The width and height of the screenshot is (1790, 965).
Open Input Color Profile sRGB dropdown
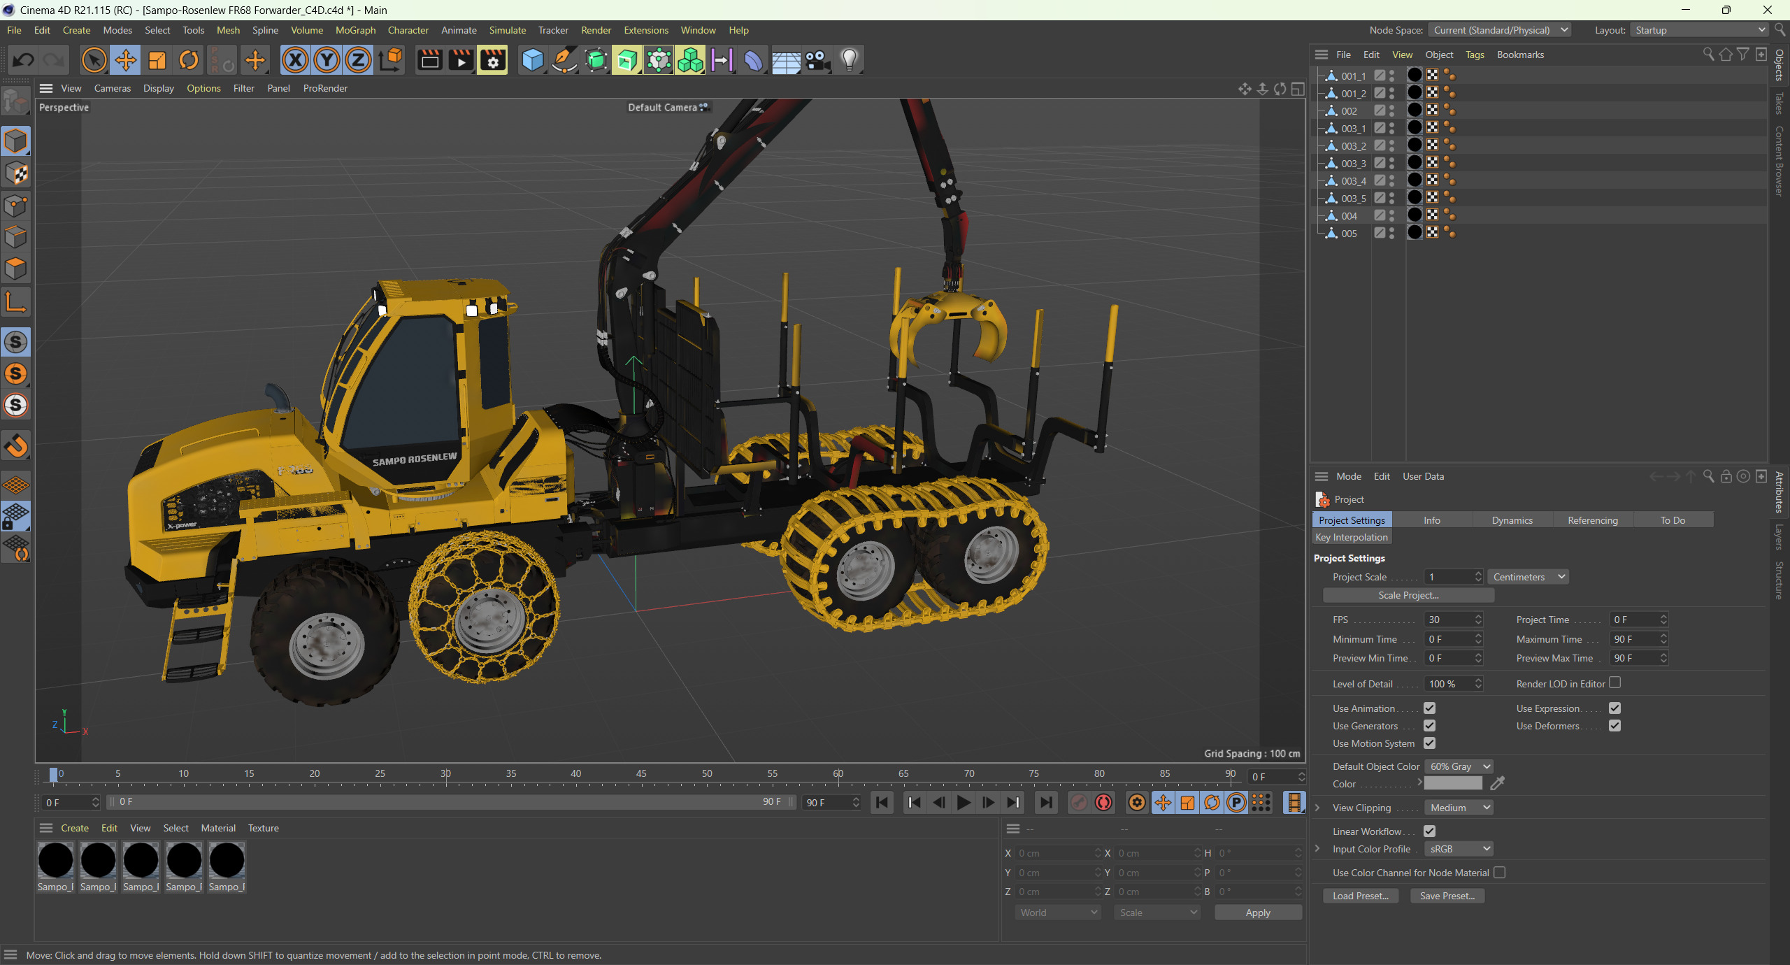(1459, 849)
